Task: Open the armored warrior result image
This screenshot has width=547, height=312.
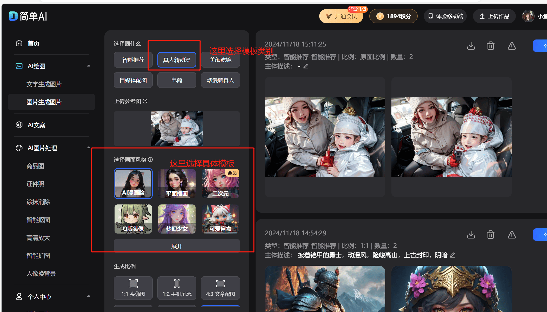Action: click(x=325, y=289)
